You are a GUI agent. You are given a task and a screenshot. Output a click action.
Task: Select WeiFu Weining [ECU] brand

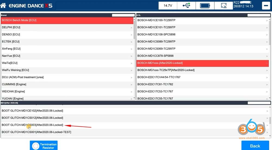coord(67,70)
